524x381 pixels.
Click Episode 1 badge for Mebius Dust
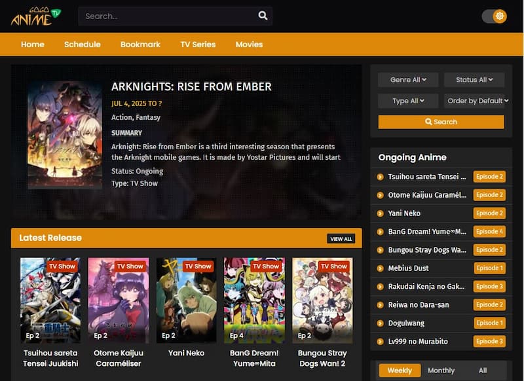(x=489, y=268)
